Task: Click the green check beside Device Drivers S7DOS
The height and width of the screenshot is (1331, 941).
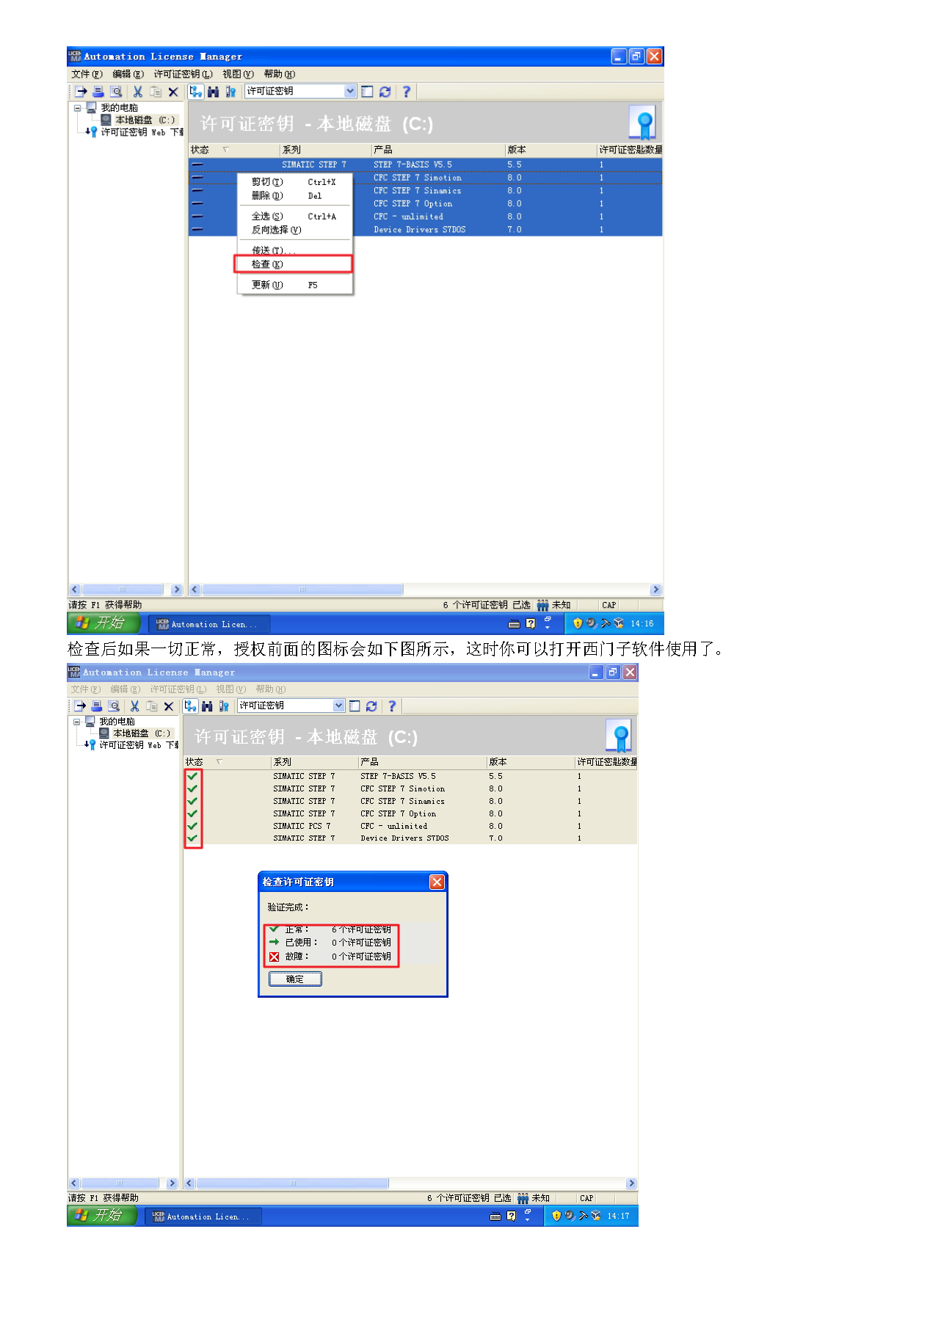Action: point(192,838)
